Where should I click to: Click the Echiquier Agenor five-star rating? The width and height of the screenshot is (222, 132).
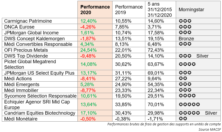(x=189, y=105)
